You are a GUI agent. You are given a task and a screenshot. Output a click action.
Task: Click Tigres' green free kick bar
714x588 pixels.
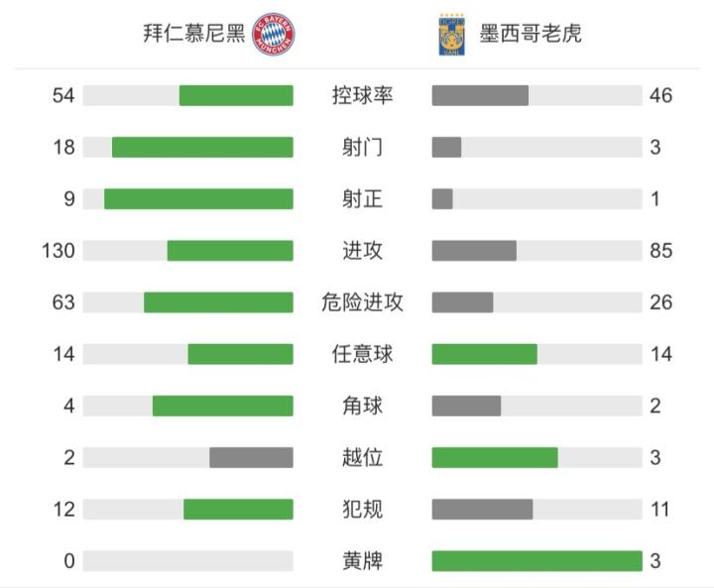484,354
